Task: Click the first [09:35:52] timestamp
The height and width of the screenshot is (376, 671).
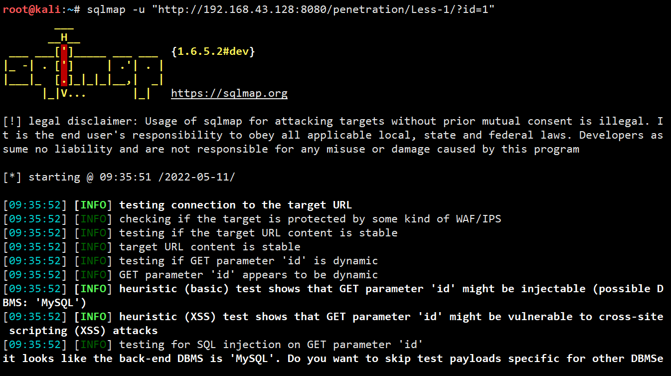Action: [x=35, y=205]
